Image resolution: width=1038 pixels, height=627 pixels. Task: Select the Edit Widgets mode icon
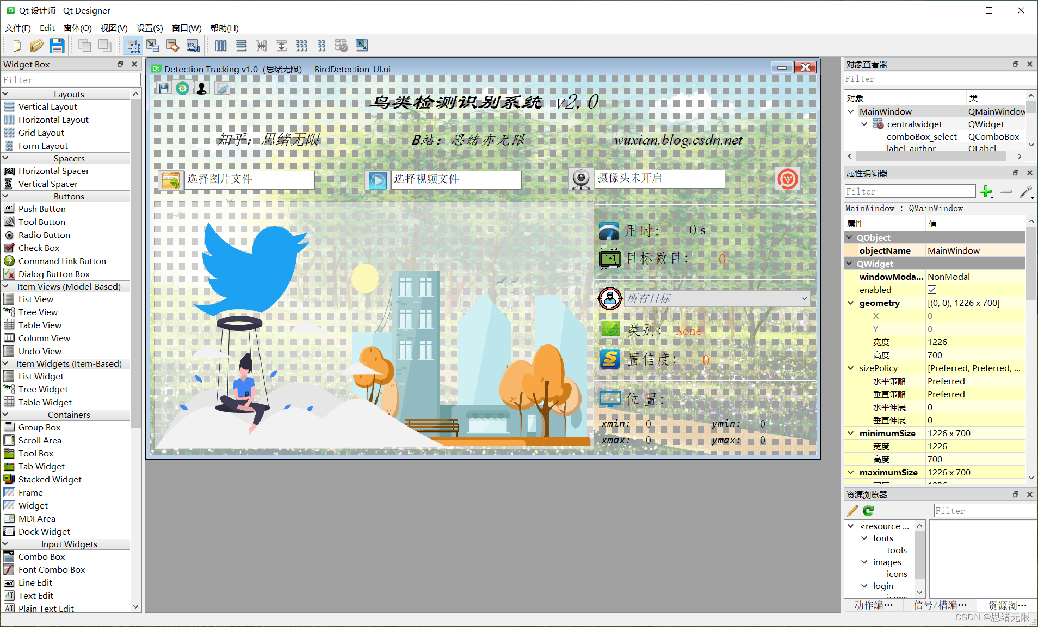click(x=133, y=46)
